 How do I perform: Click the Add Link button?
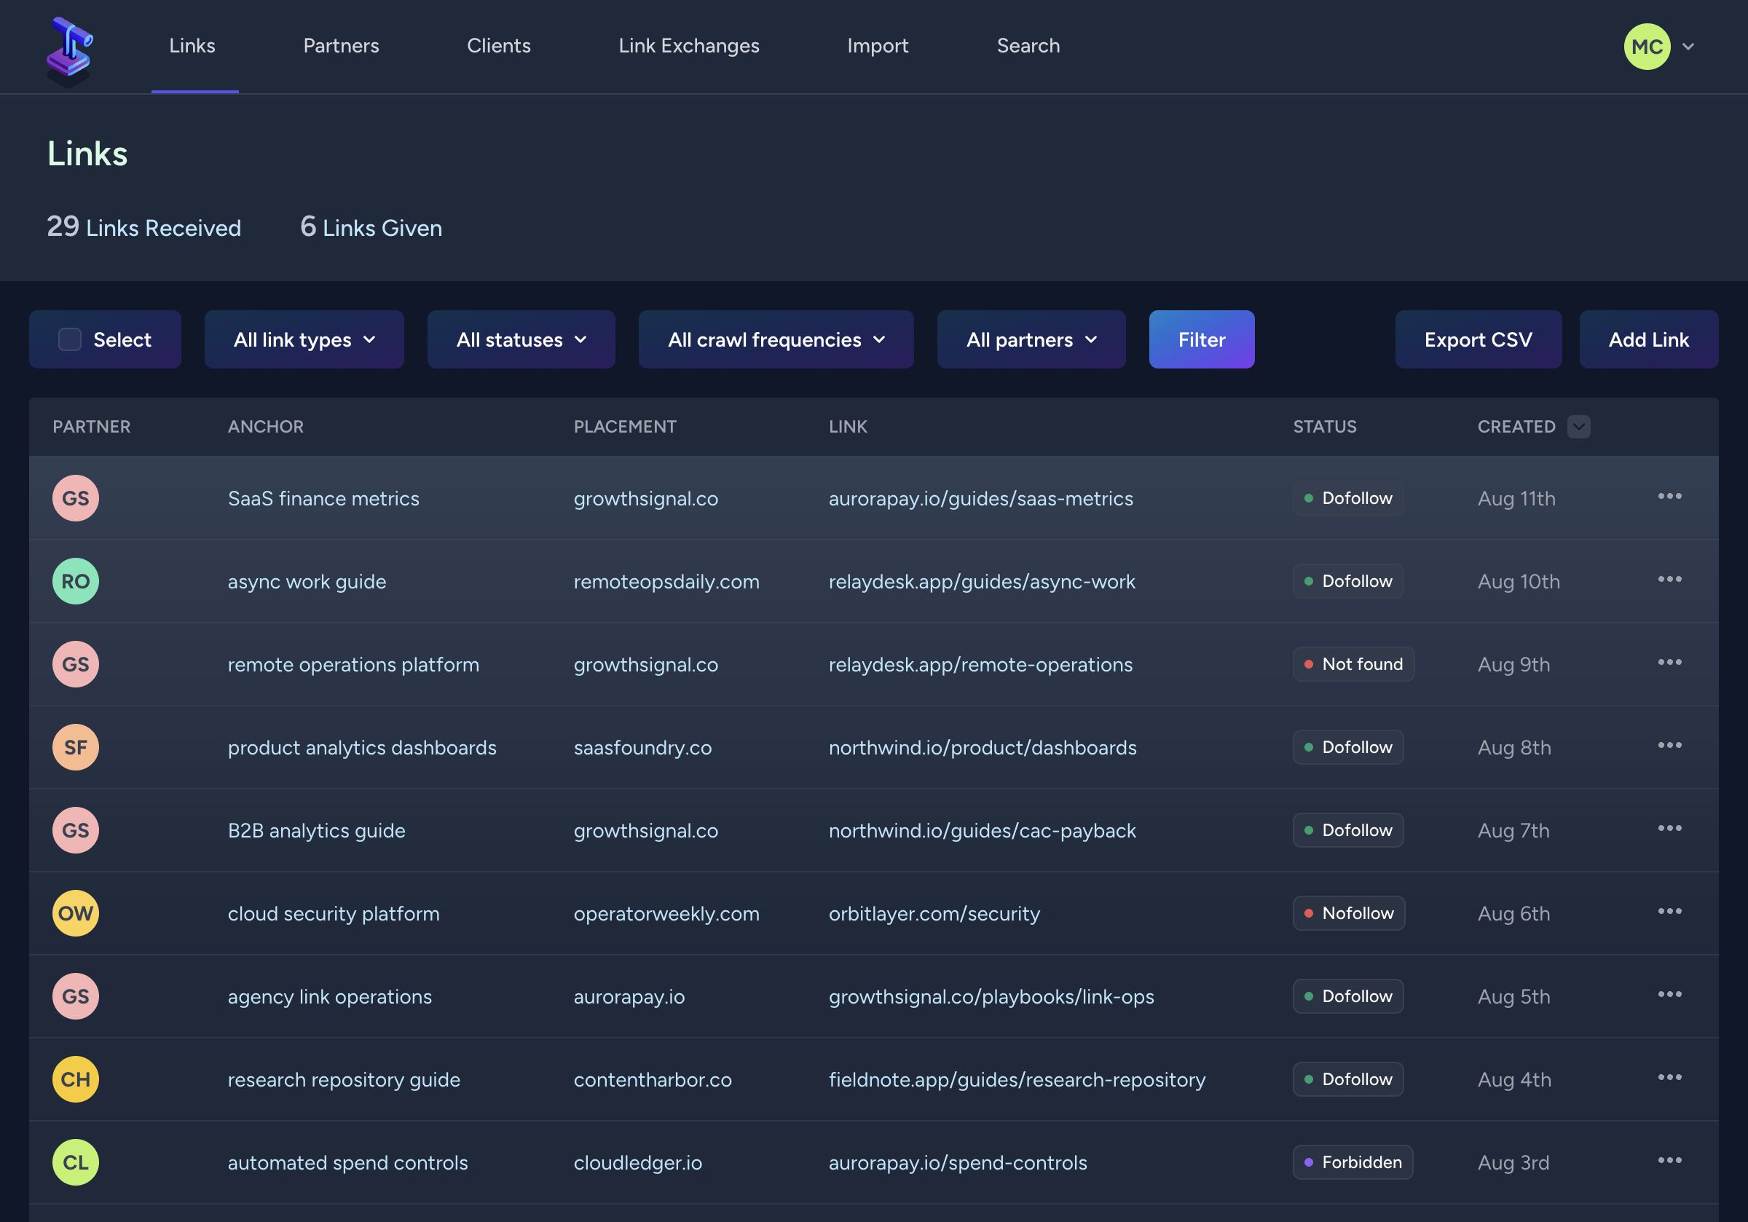point(1648,339)
